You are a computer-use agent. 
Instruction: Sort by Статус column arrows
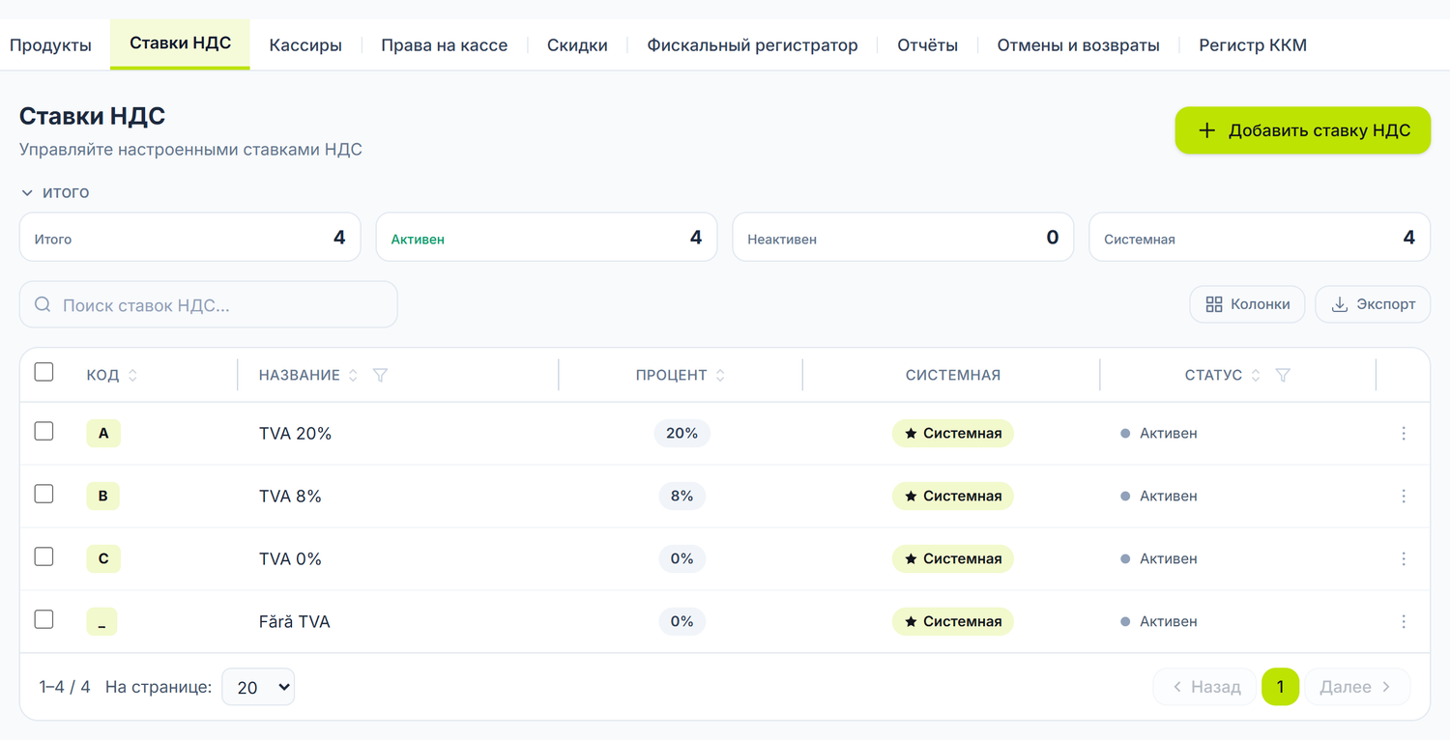[x=1256, y=375]
